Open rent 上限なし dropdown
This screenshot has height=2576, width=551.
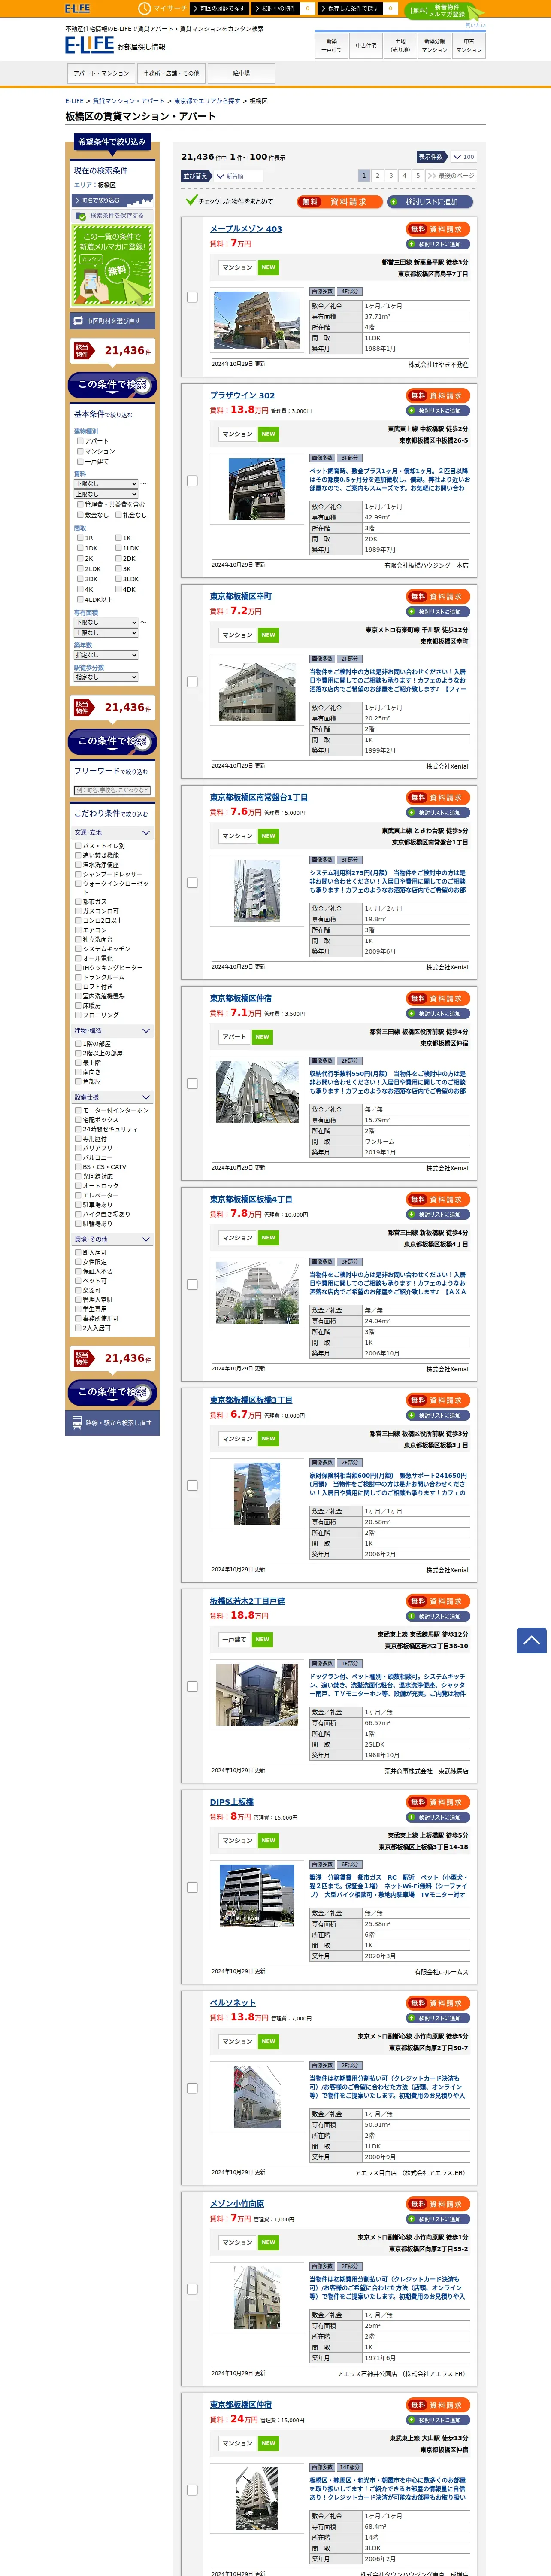[106, 494]
